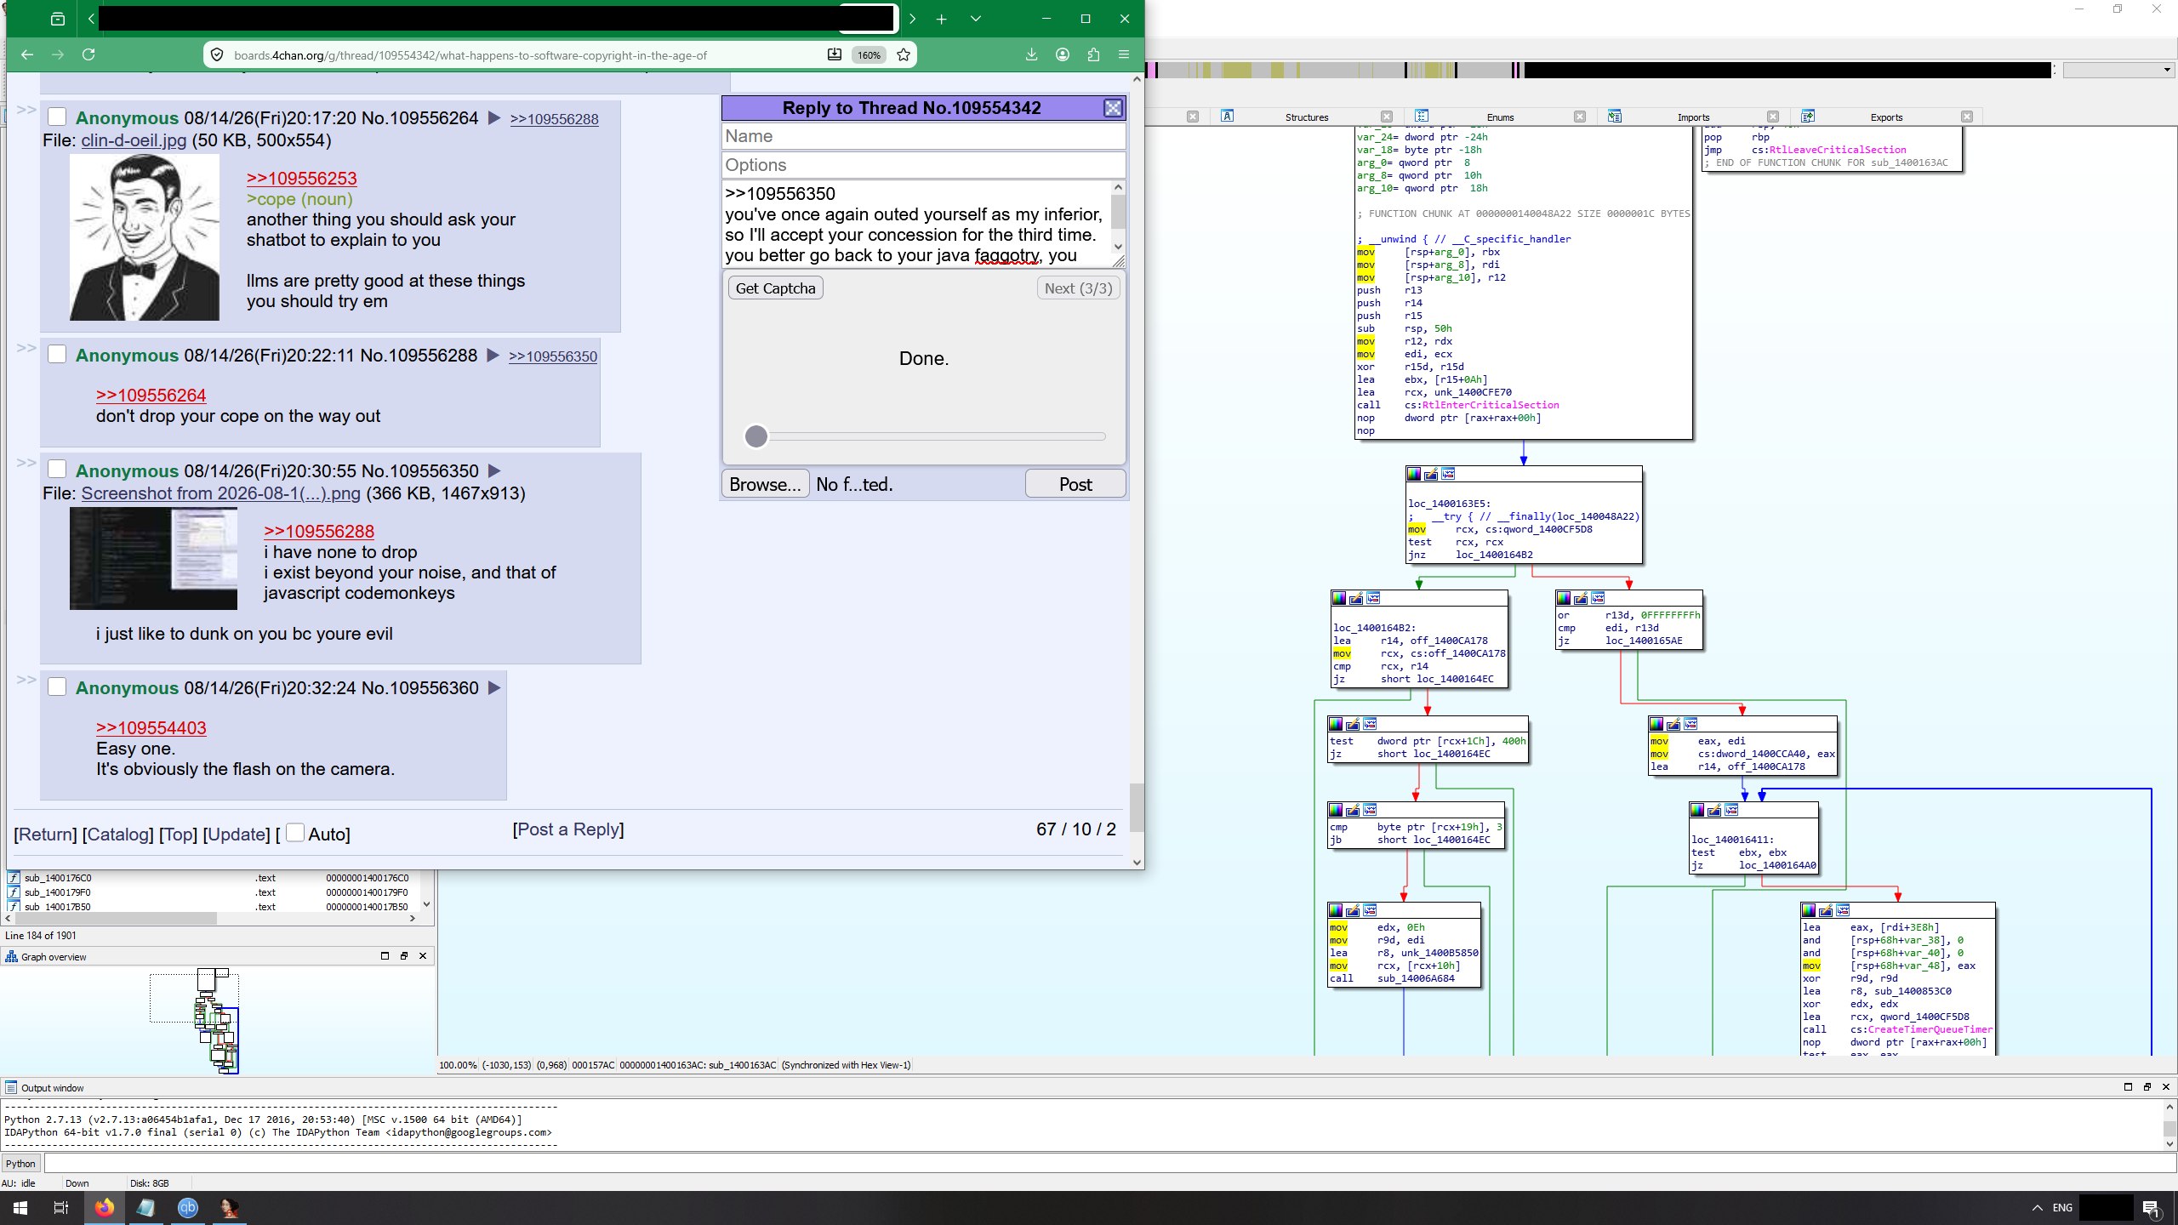Viewport: 2178px width, 1225px height.
Task: Maximize the Graph overview panel
Action: tap(385, 956)
